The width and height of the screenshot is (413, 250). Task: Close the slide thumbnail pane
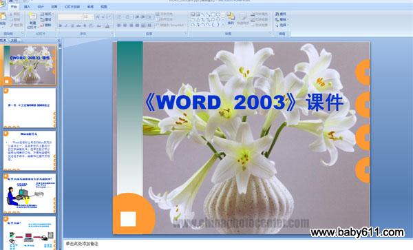click(x=59, y=41)
